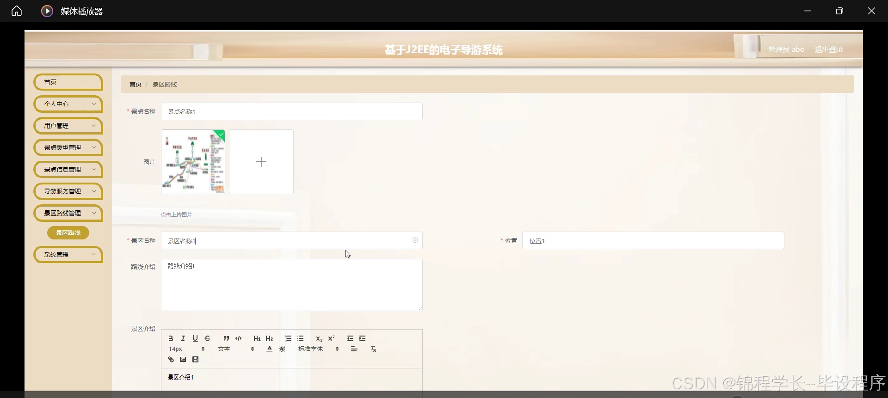The height and width of the screenshot is (398, 888).
Task: Click the 点击上传图片 hint text
Action: (x=177, y=214)
